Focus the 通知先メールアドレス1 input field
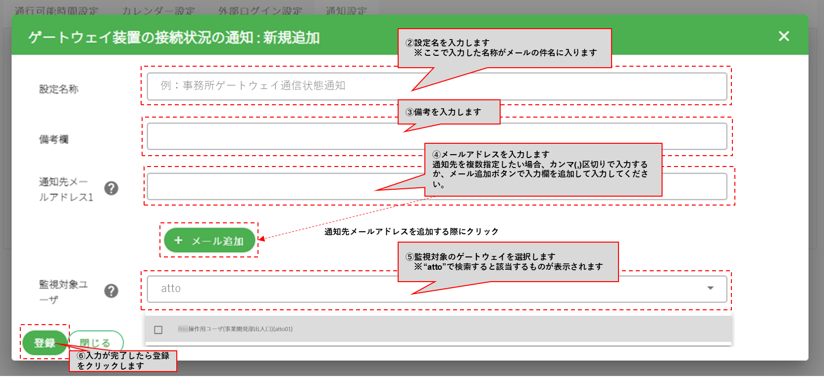Viewport: 824px width, 377px height. [x=437, y=186]
